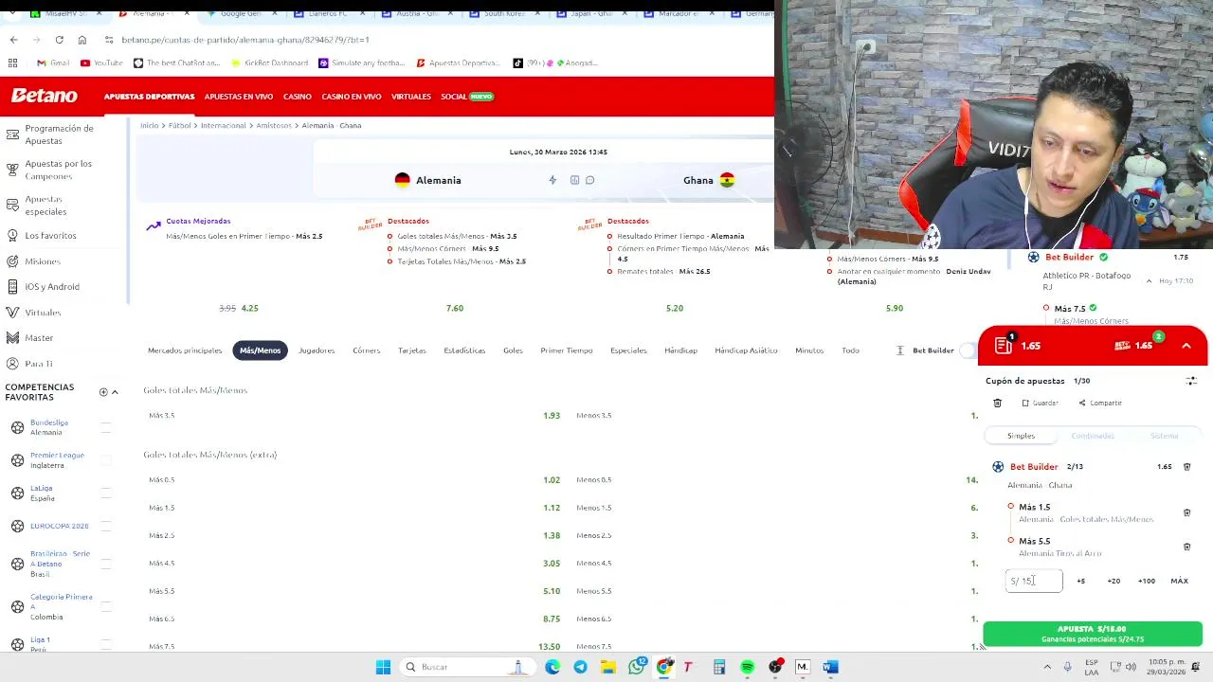1213x682 pixels.
Task: Open Apuestas en Vivo menu
Action: click(x=239, y=97)
